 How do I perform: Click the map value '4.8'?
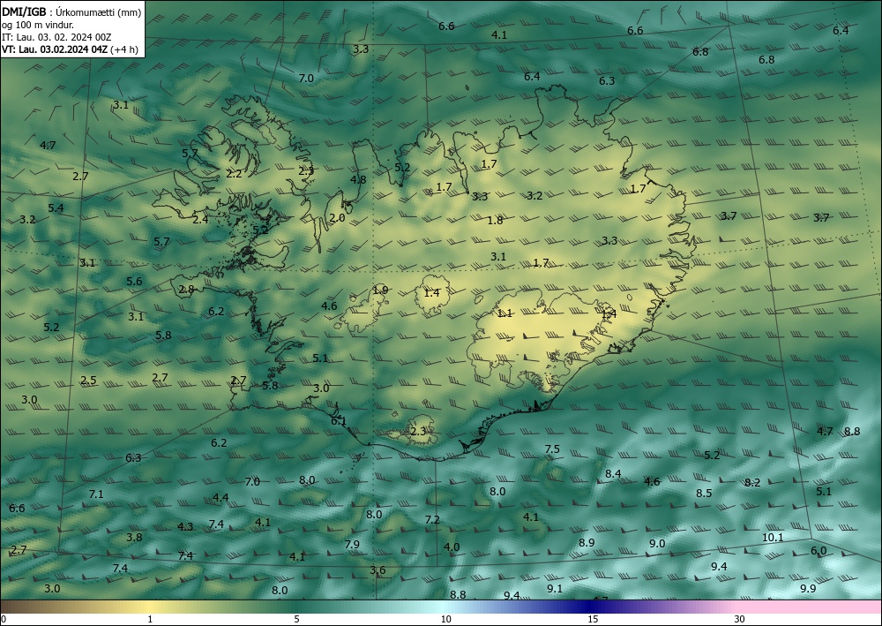(358, 180)
